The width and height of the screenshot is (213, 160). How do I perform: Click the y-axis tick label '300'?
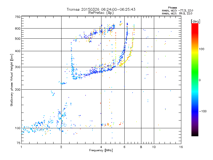(x=18, y=67)
